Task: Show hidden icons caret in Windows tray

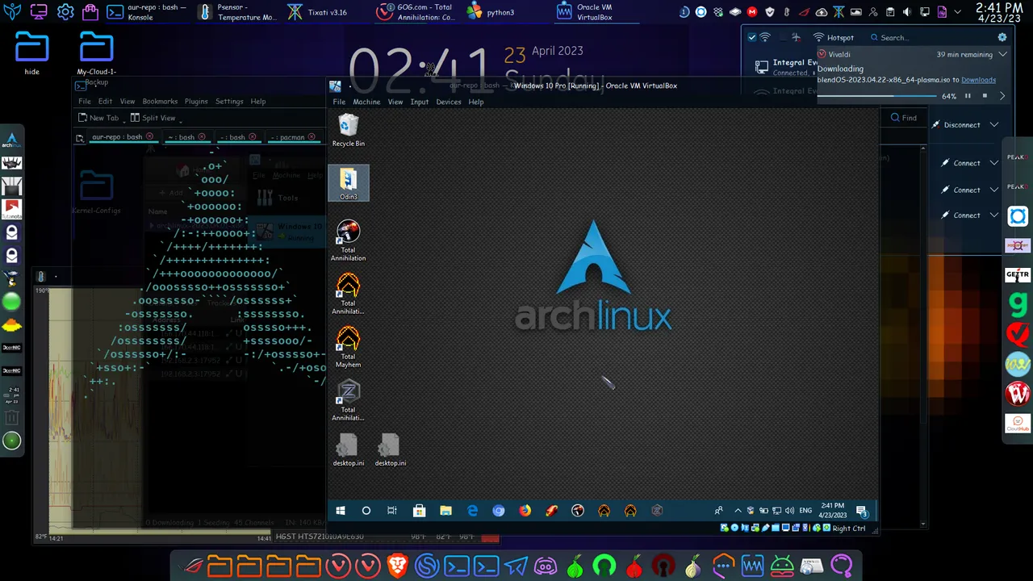Action: point(738,511)
